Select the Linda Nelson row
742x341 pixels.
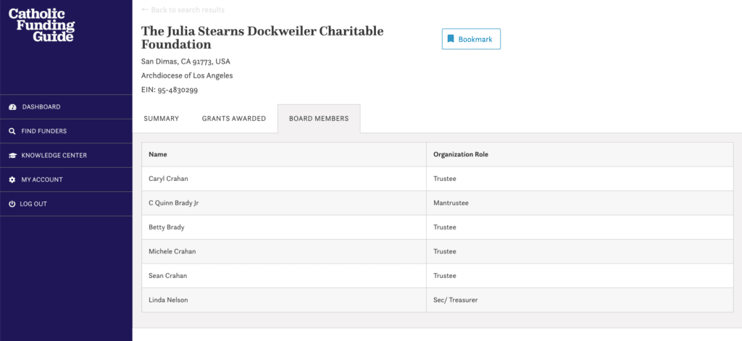coord(438,300)
